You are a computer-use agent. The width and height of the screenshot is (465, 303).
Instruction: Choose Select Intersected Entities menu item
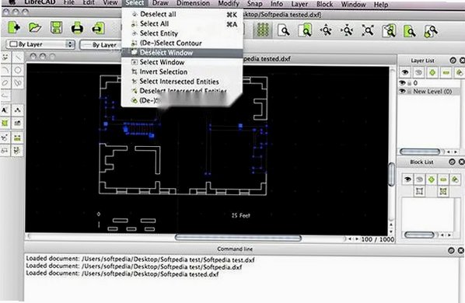(183, 81)
